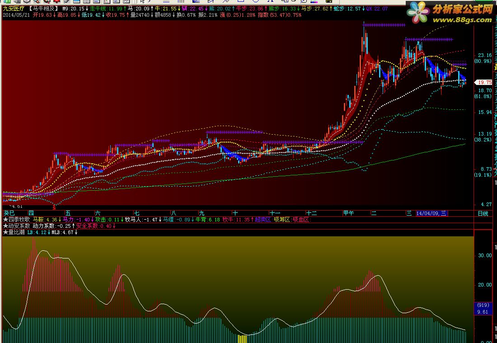Click the MLB:4.67 value
This screenshot has width=497, height=343.
coord(62,232)
